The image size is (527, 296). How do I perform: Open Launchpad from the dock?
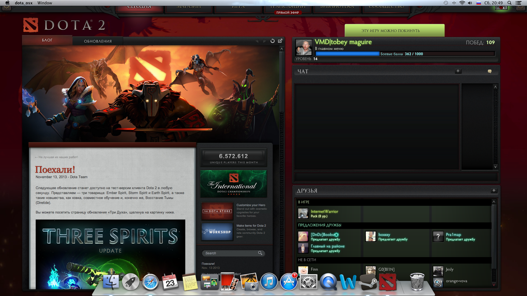click(x=131, y=282)
